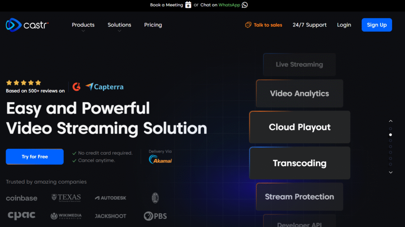
Task: Go to the Pricing page
Action: coord(153,25)
